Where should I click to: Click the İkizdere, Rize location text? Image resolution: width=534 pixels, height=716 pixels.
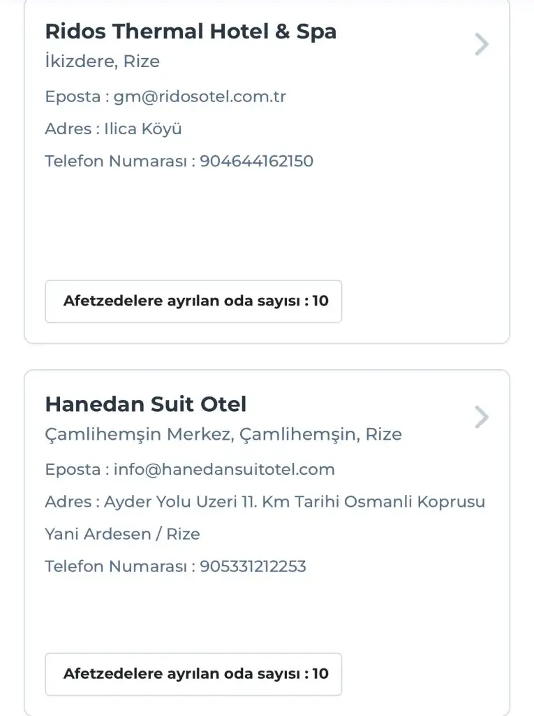point(103,62)
